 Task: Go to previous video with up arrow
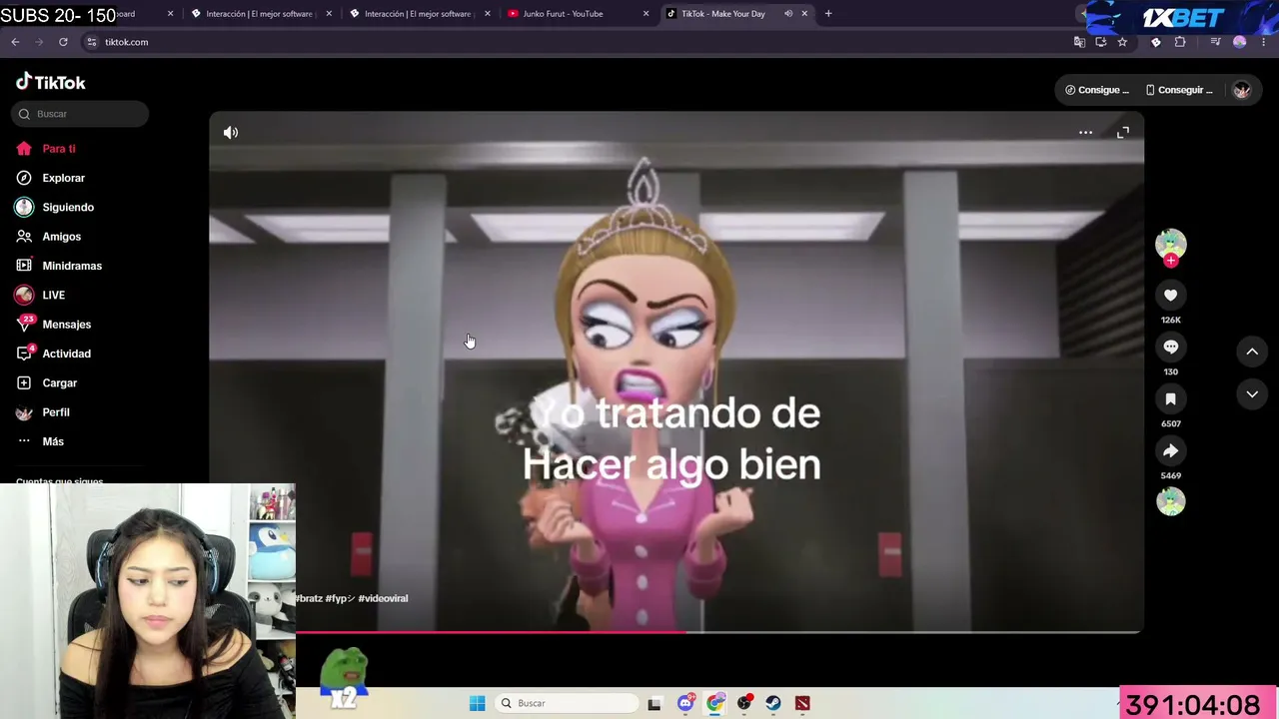click(x=1252, y=352)
